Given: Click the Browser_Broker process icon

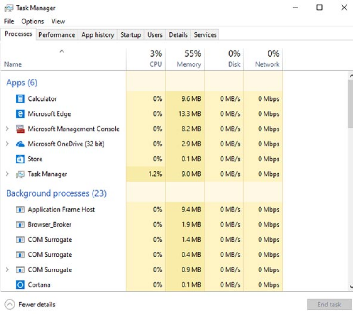Looking at the screenshot, I should 20,225.
